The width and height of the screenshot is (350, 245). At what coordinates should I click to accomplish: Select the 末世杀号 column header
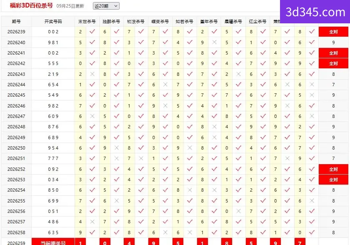(x=87, y=21)
